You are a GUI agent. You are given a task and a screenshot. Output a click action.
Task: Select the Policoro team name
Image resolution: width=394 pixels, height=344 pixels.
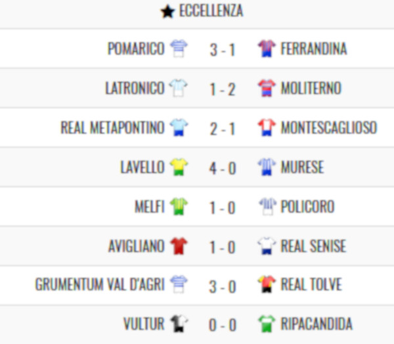[x=307, y=207]
